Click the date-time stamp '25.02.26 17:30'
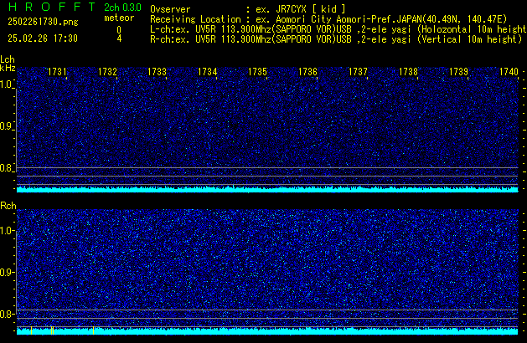 [x=43, y=38]
